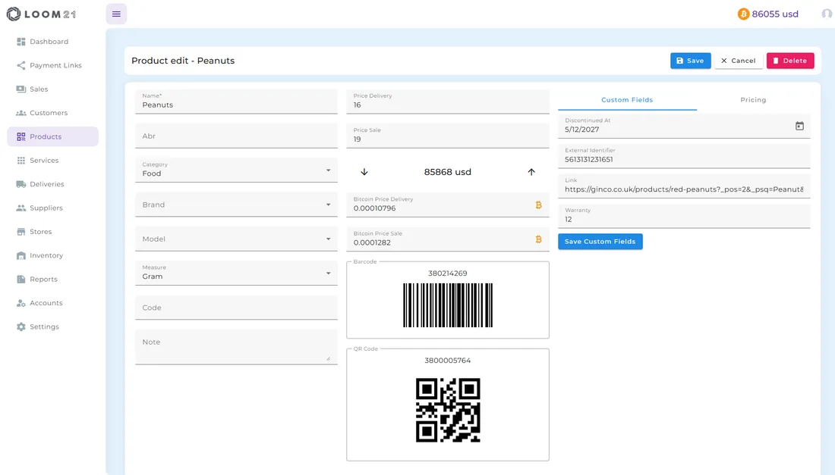Click the down arrow beside 85868 usd
Viewport: 835px width, 475px height.
(364, 172)
